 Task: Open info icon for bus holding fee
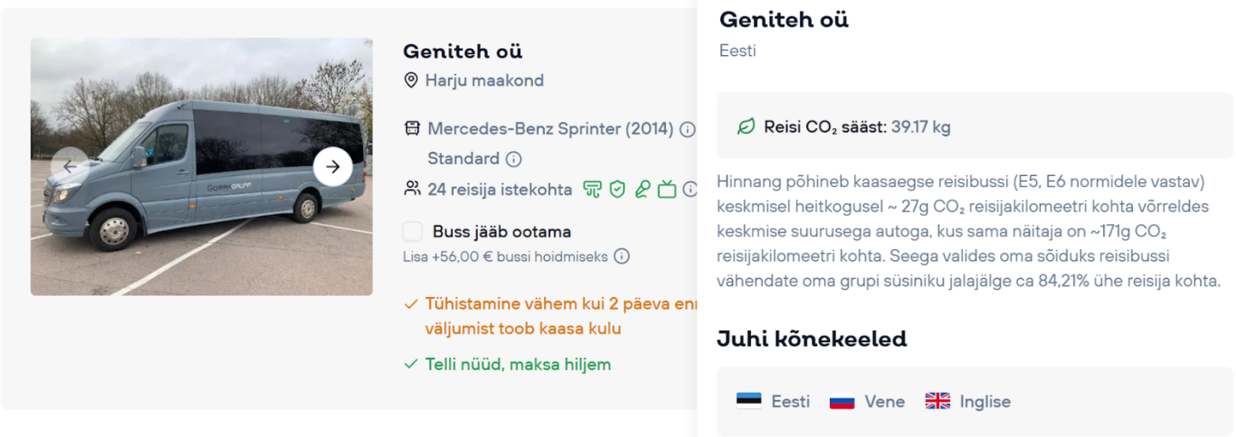(622, 256)
